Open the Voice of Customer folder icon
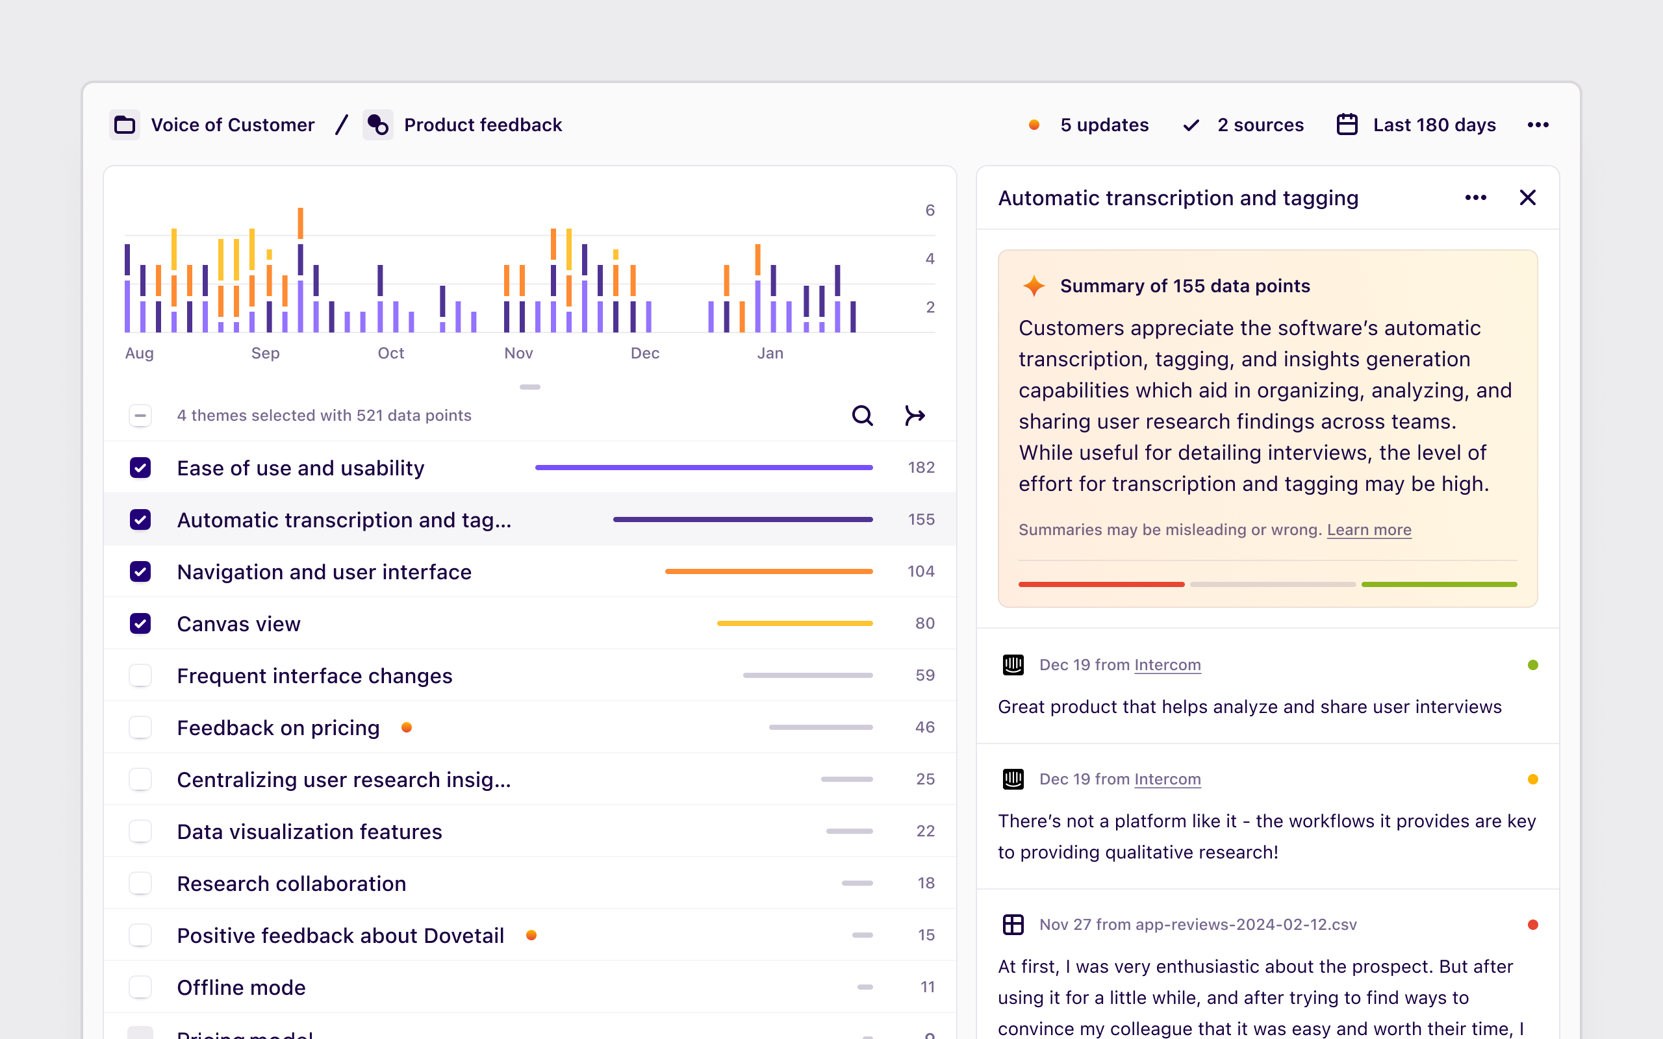This screenshot has height=1039, width=1663. pos(124,125)
